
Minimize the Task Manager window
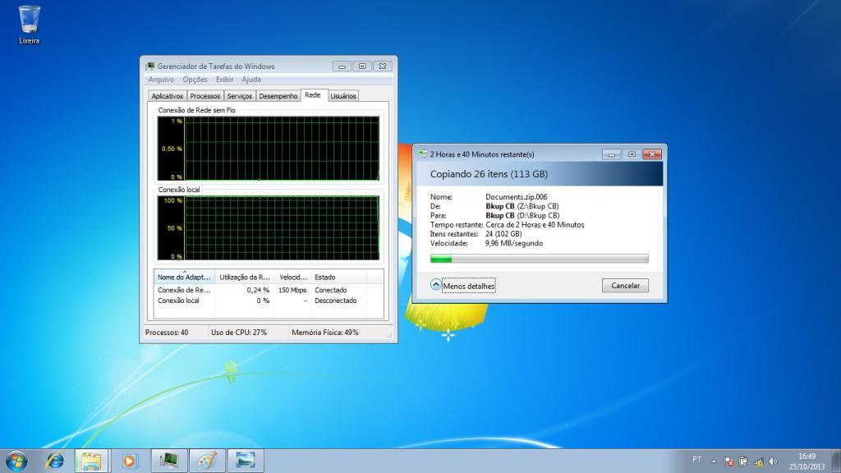[342, 67]
